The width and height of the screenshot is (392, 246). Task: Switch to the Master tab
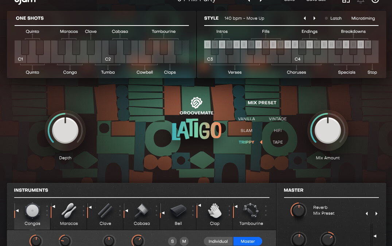248,241
